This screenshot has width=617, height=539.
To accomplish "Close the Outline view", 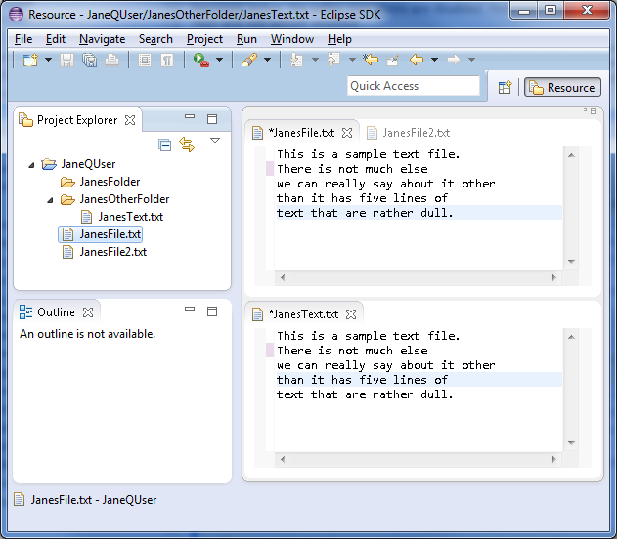I will (88, 312).
